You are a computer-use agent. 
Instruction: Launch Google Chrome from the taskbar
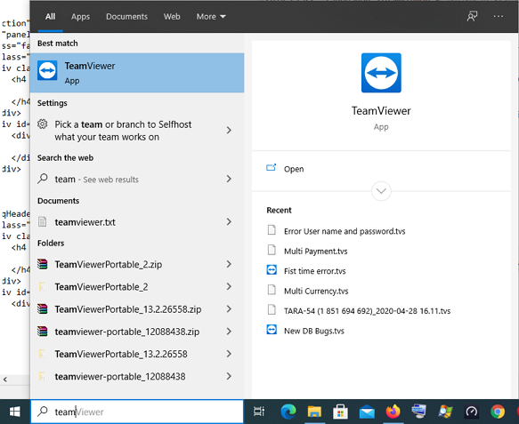click(x=498, y=412)
